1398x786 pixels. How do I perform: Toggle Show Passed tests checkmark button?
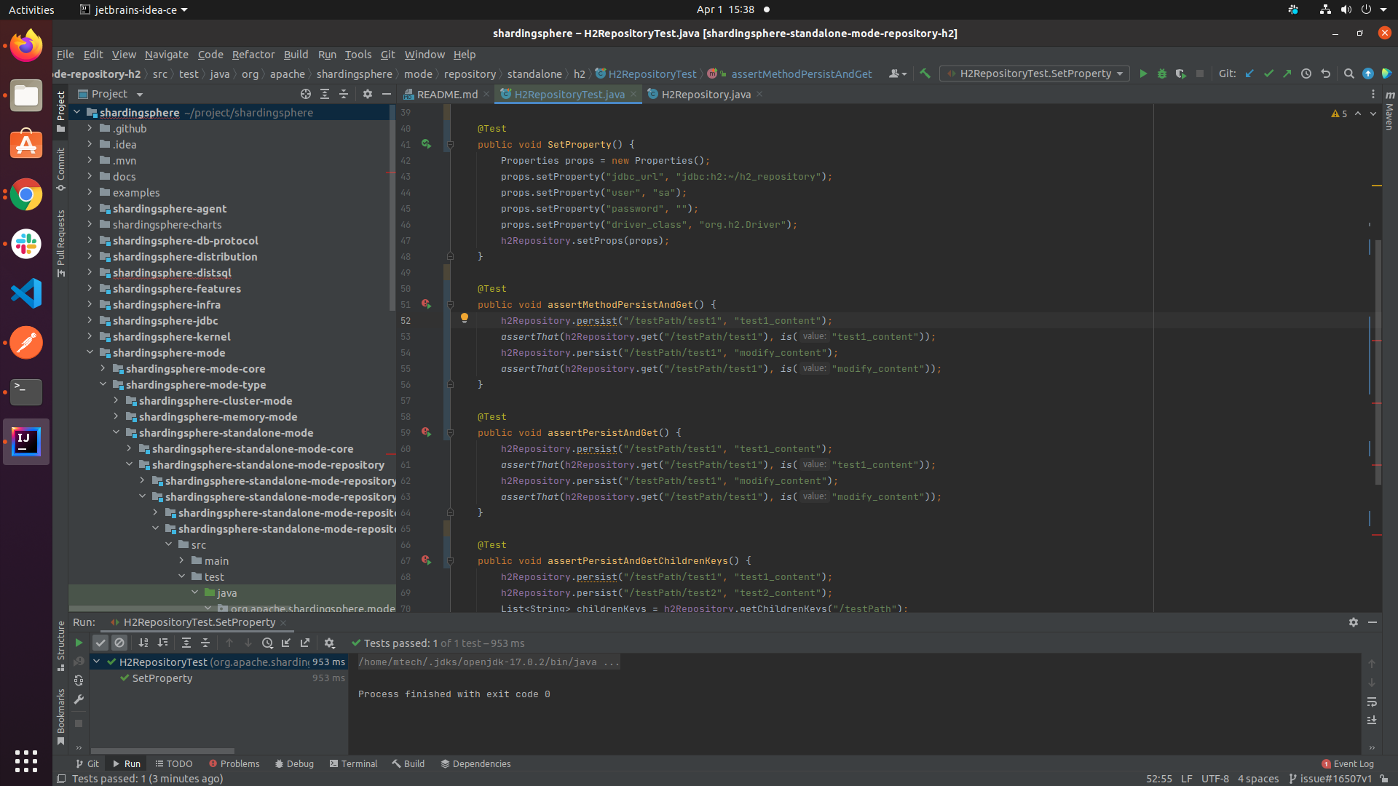click(100, 643)
